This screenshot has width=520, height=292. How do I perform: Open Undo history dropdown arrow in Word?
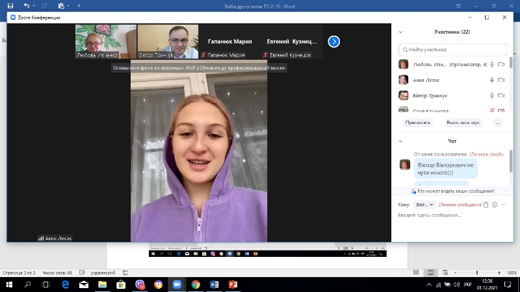tap(34, 6)
